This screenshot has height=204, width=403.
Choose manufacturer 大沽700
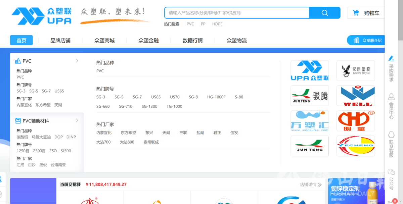pos(103,142)
